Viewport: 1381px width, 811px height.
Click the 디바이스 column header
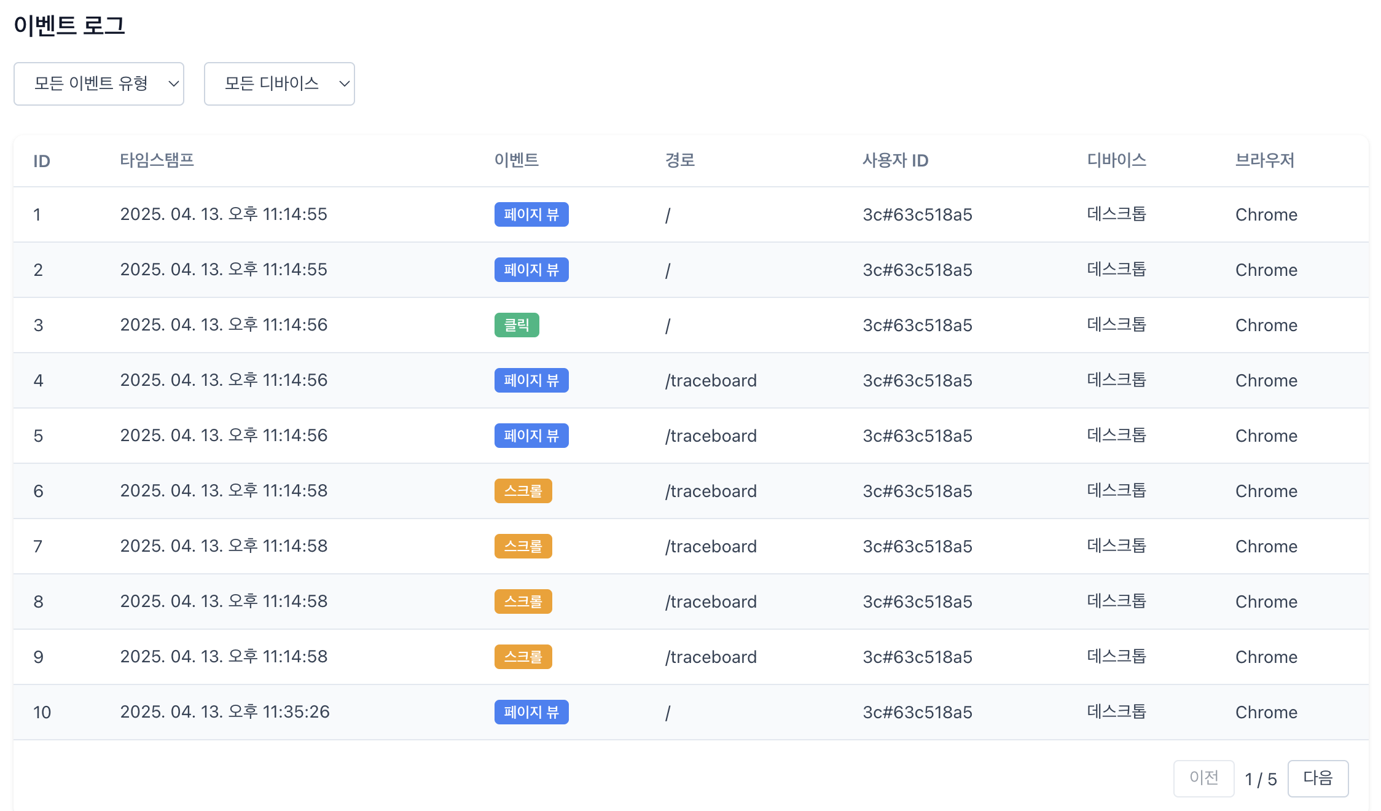point(1116,160)
